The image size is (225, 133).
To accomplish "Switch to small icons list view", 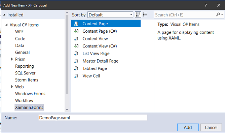I will pos(145,15).
